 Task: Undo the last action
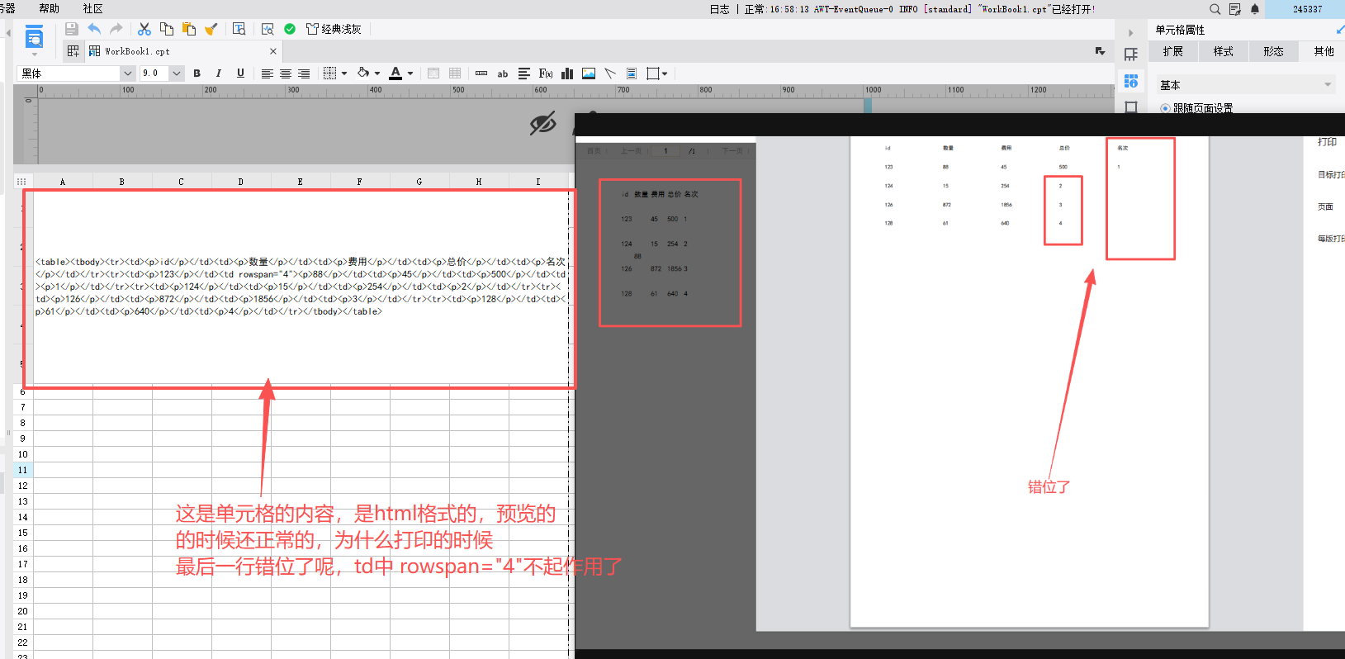coord(94,29)
